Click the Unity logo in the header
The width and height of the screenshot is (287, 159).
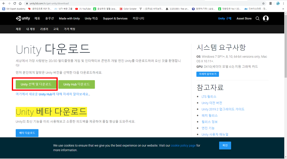click(x=23, y=18)
